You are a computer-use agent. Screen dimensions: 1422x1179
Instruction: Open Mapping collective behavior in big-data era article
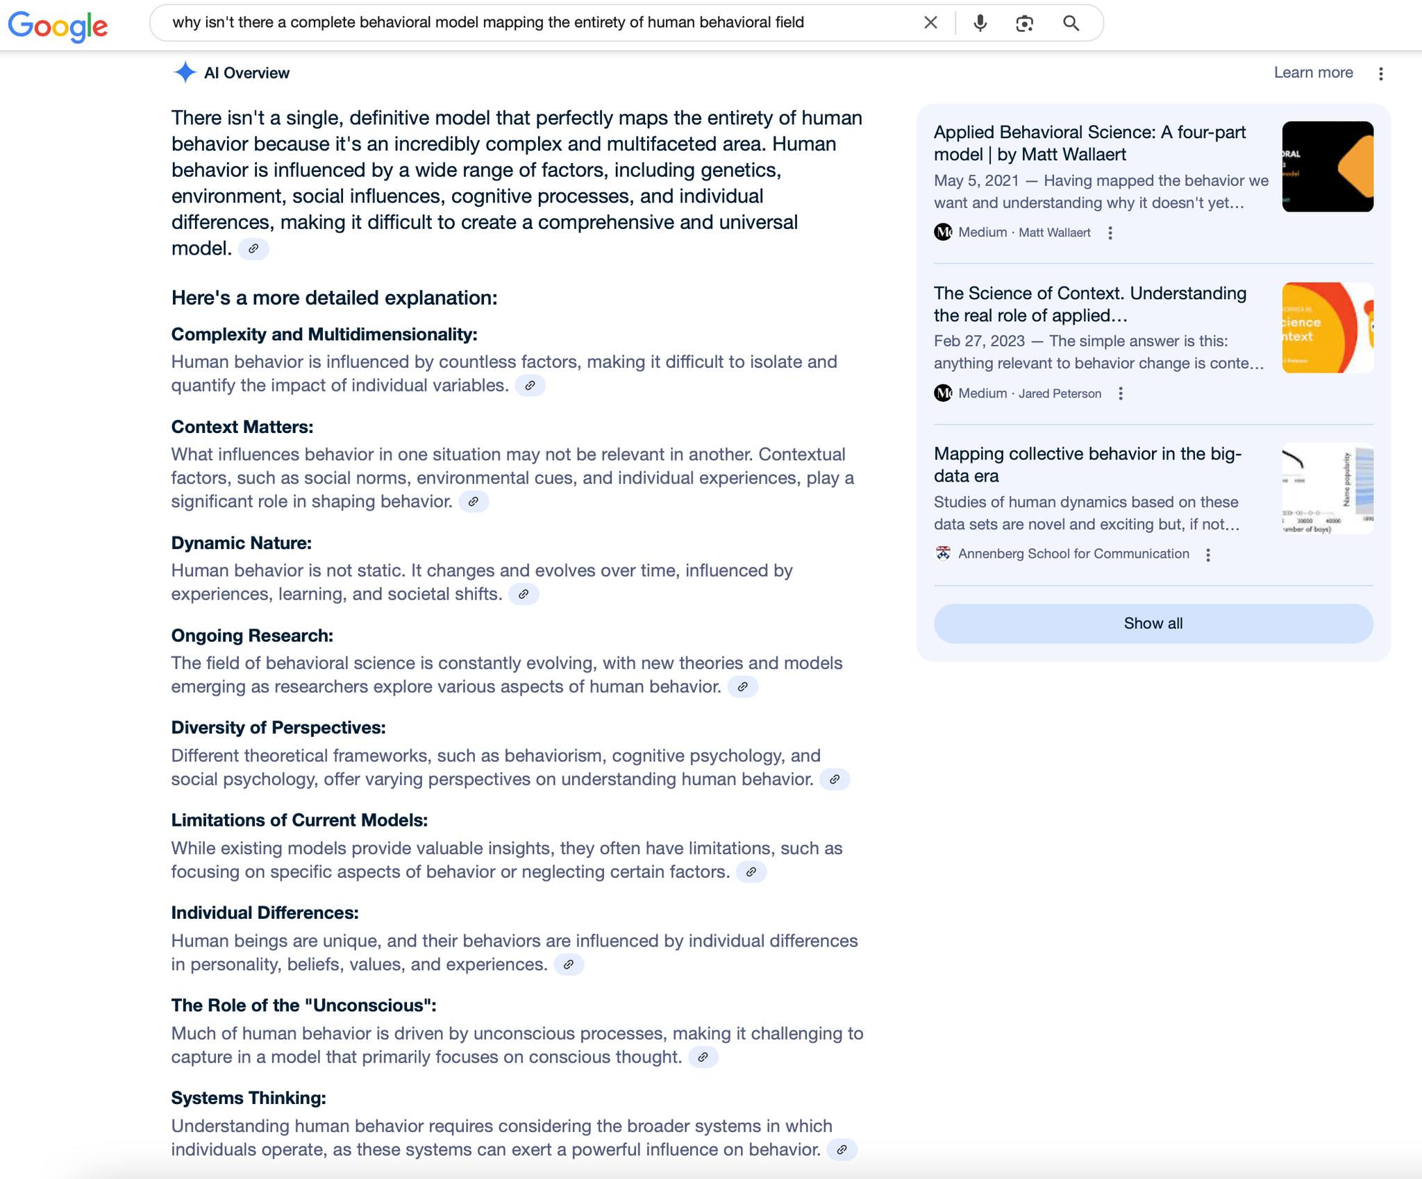point(1087,464)
